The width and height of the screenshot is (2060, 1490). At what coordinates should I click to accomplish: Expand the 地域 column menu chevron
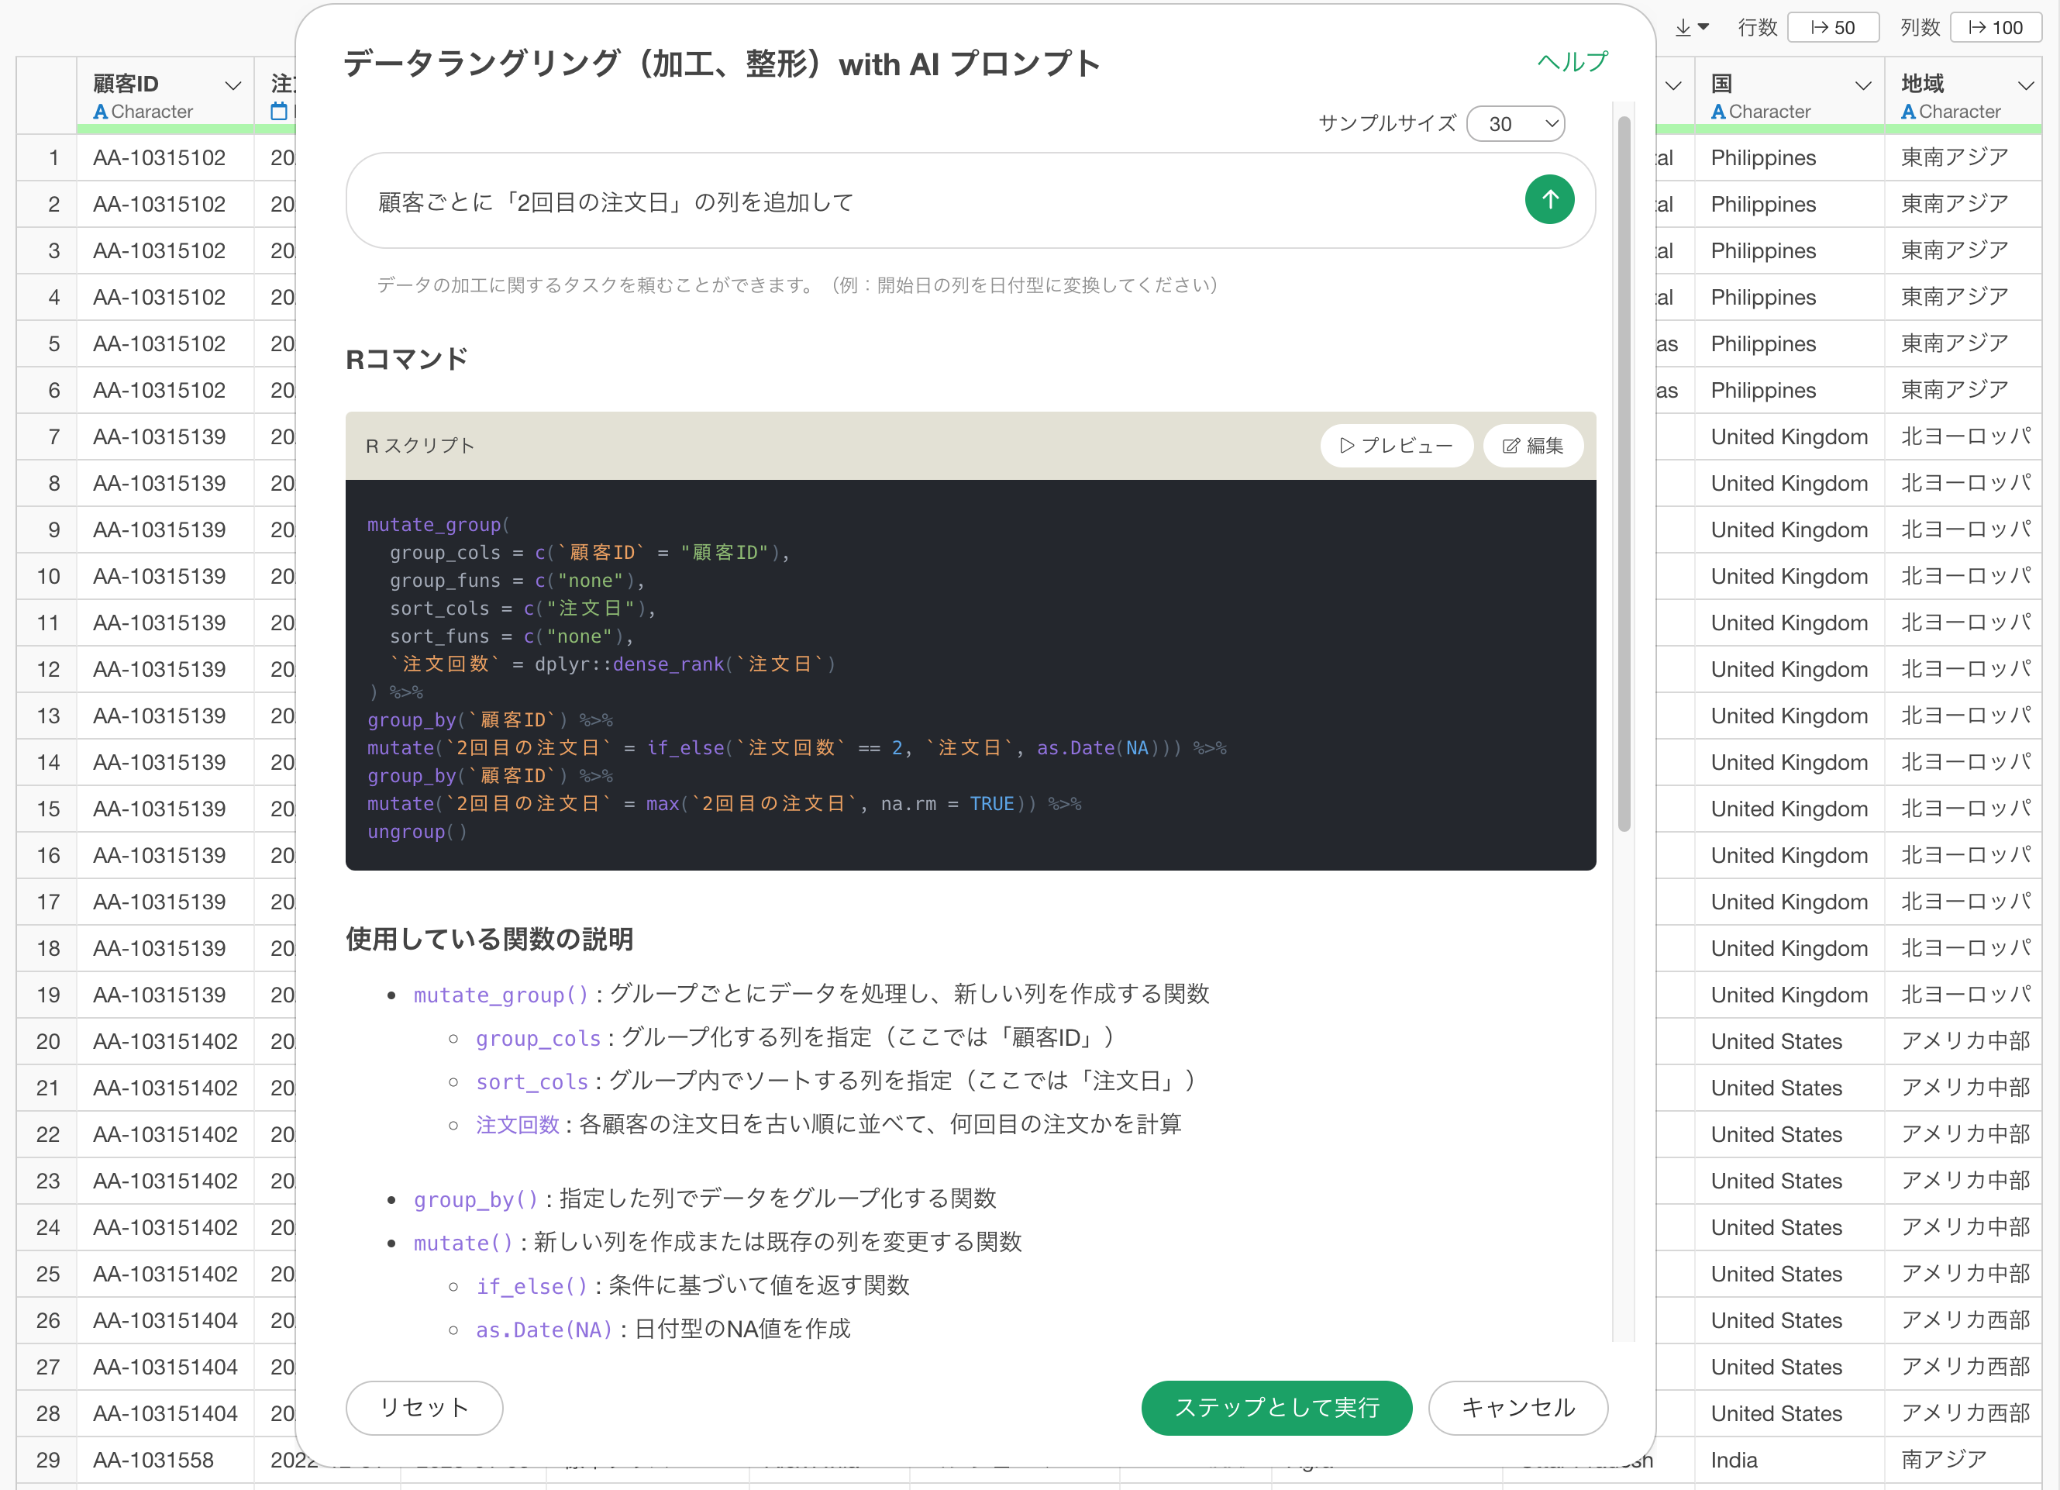pyautogui.click(x=2024, y=85)
